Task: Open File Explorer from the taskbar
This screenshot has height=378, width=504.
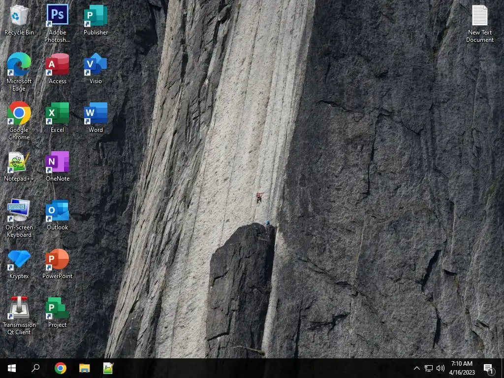Action: click(85, 368)
